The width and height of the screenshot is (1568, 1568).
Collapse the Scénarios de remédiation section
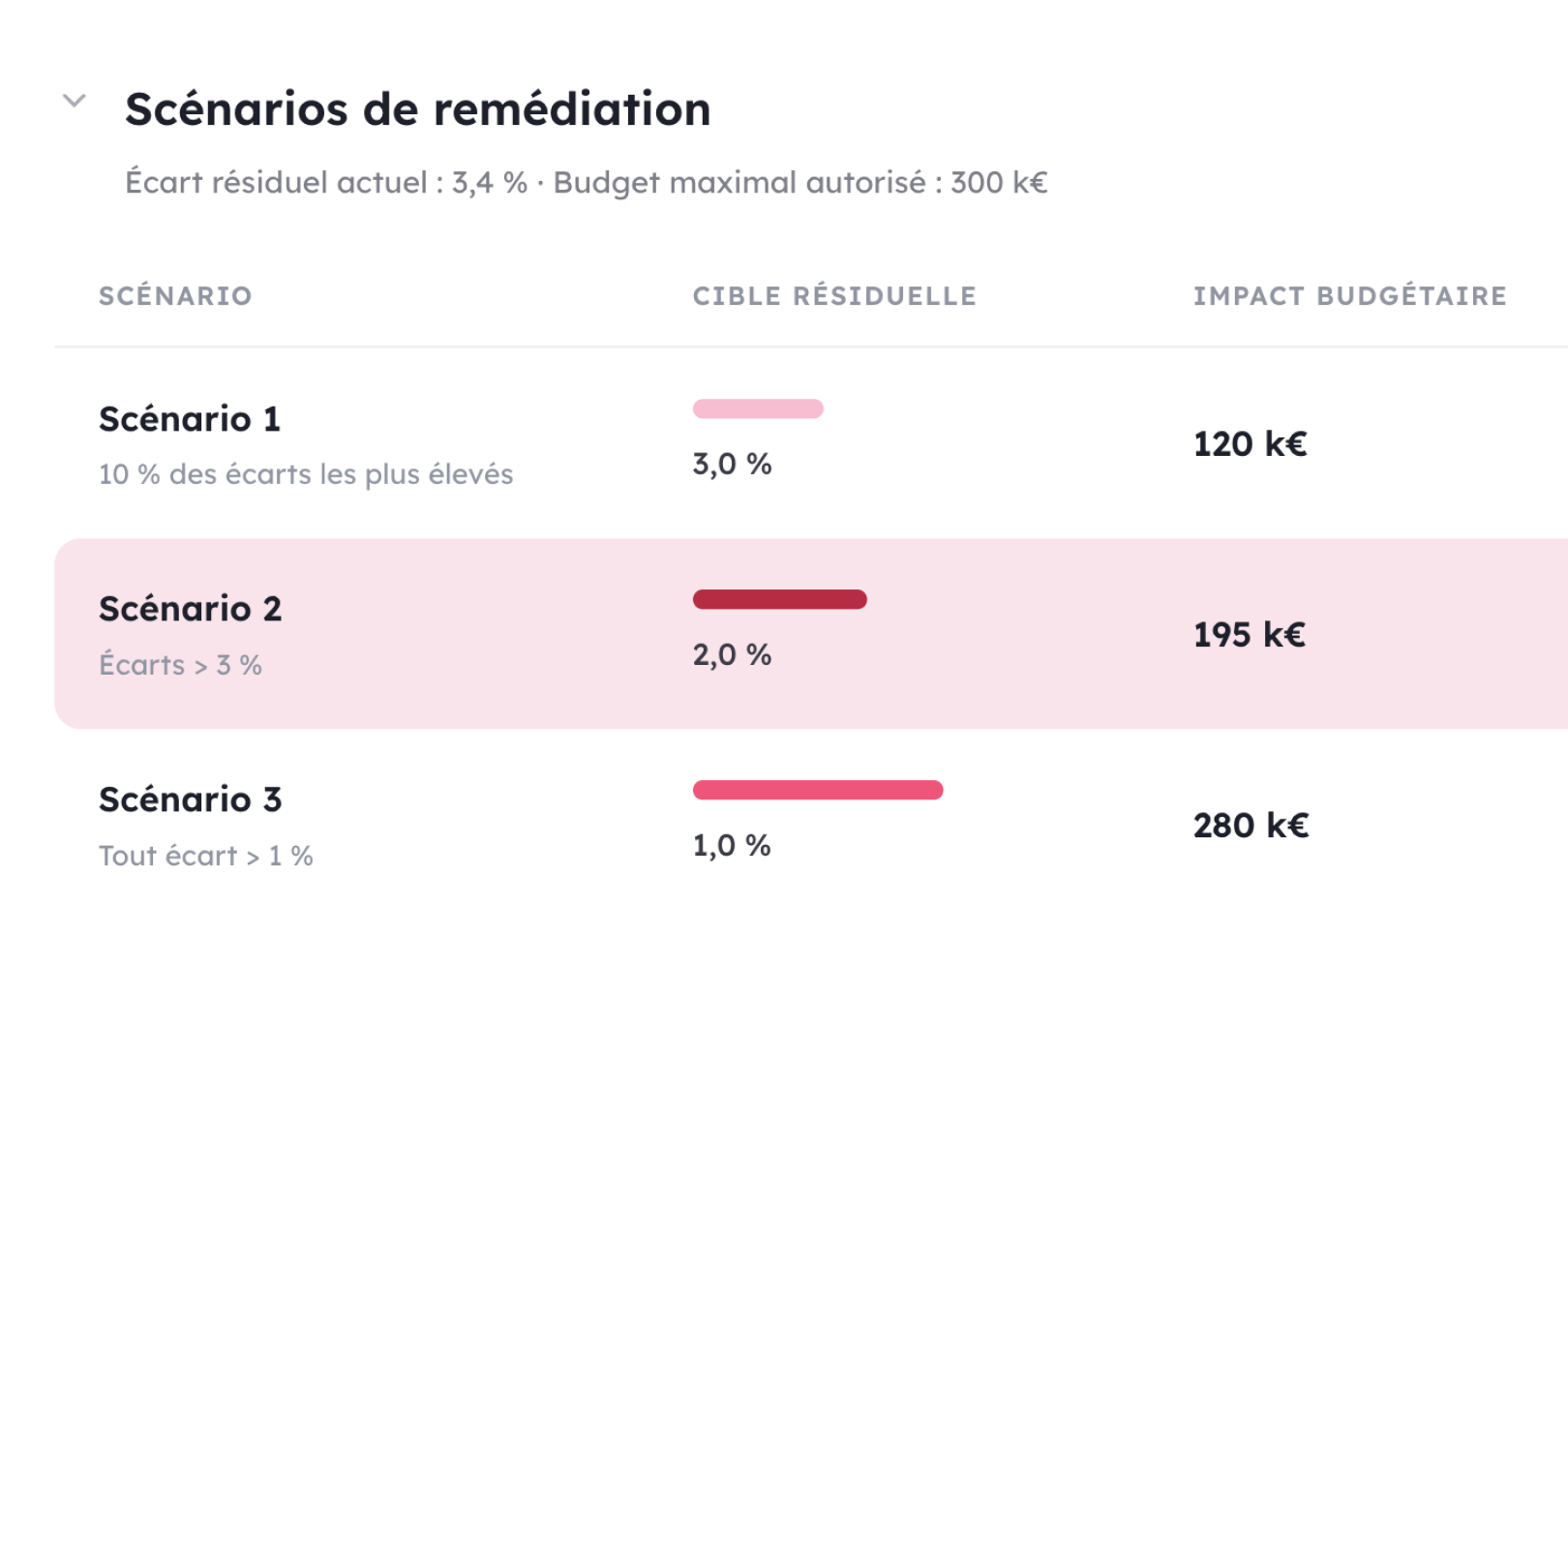[x=75, y=101]
